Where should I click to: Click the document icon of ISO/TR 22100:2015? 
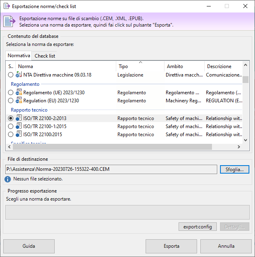click(x=19, y=135)
